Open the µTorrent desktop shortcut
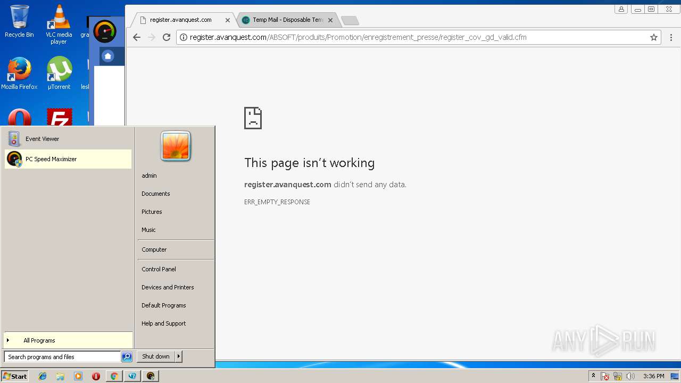The image size is (681, 383). (x=59, y=73)
